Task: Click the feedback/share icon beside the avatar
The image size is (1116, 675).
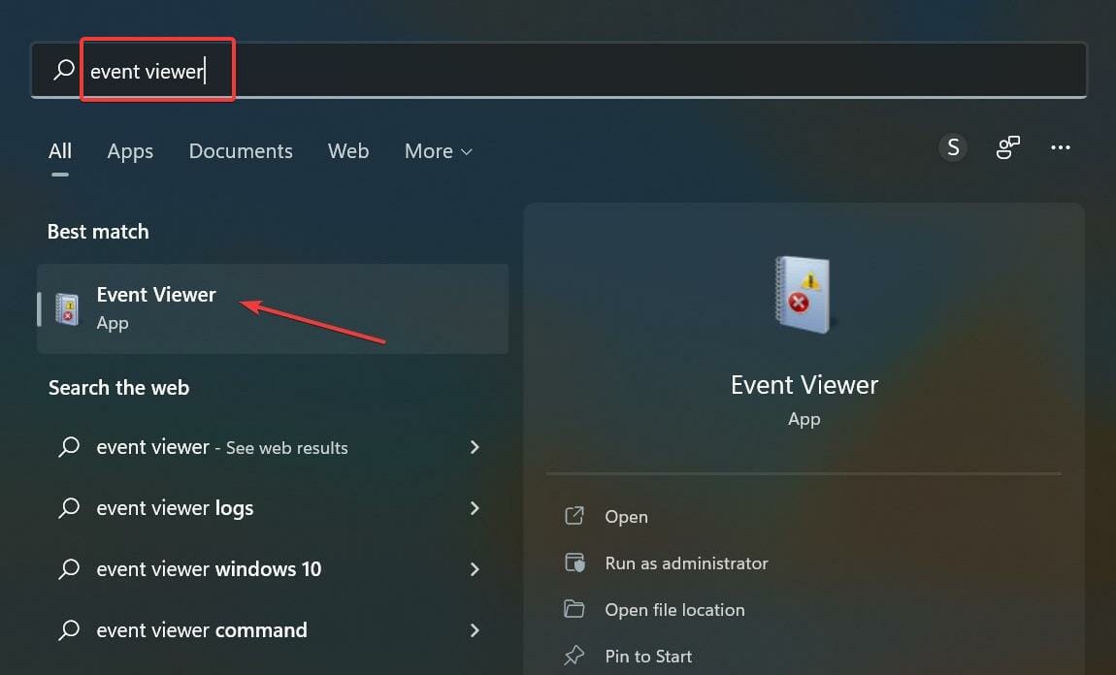Action: tap(1008, 147)
